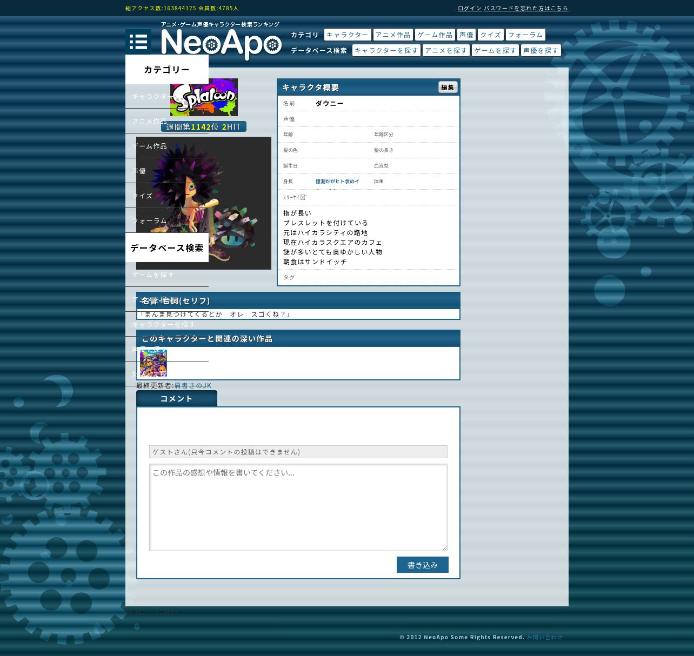694x656 pixels.
Task: Click ゲームを探す in the top search bar
Action: click(495, 50)
